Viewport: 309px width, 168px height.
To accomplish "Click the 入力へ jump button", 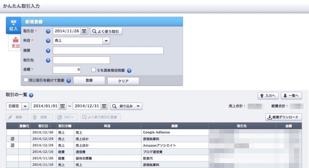I will 268,96.
